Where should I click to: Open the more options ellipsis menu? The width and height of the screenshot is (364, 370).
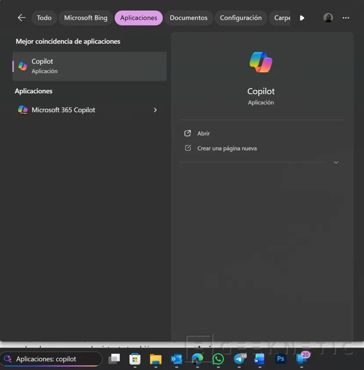pos(346,18)
